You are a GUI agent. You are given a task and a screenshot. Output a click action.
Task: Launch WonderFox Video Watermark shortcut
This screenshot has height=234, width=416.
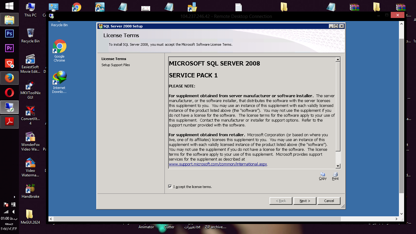30,141
